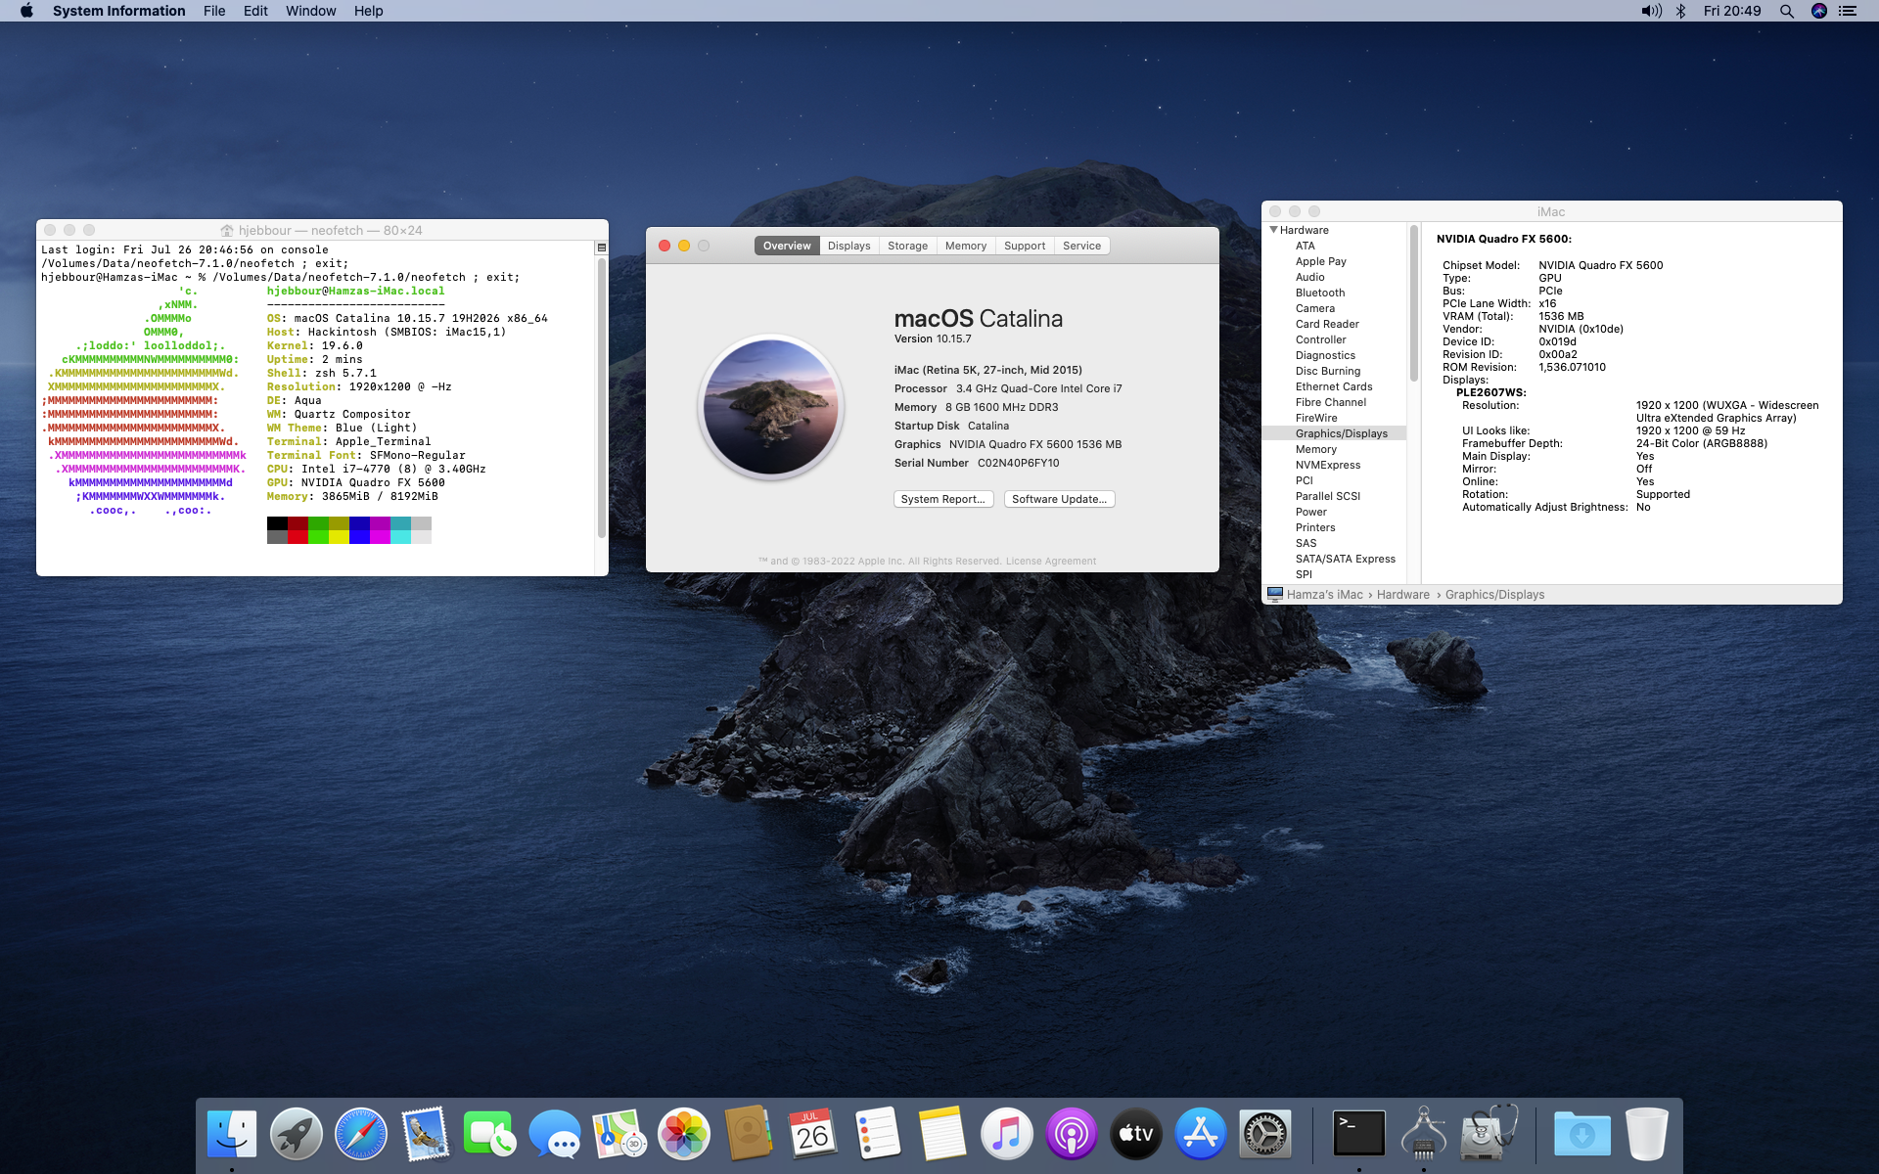Switch to the Storage tab
1879x1174 pixels.
(x=907, y=246)
